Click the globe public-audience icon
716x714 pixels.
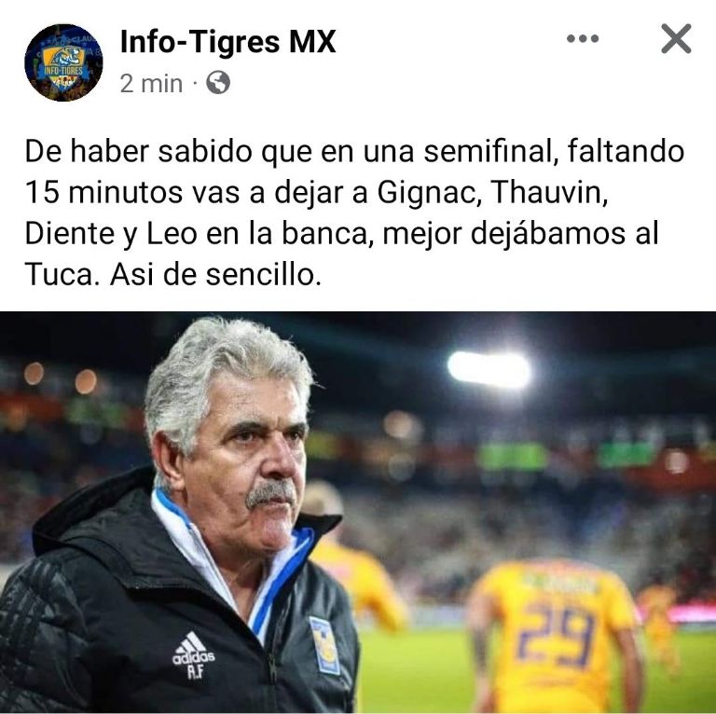218,83
